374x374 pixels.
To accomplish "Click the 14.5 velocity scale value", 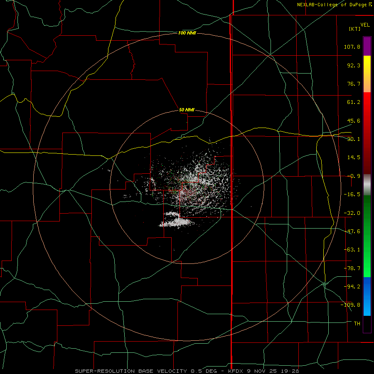I will pos(354,157).
